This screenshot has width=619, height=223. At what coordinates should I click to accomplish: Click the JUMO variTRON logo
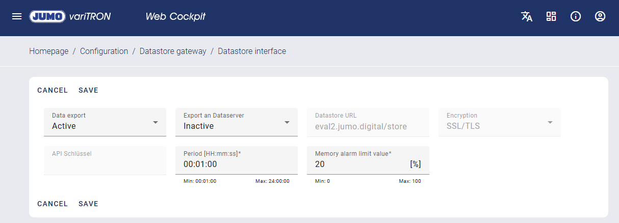coord(70,16)
